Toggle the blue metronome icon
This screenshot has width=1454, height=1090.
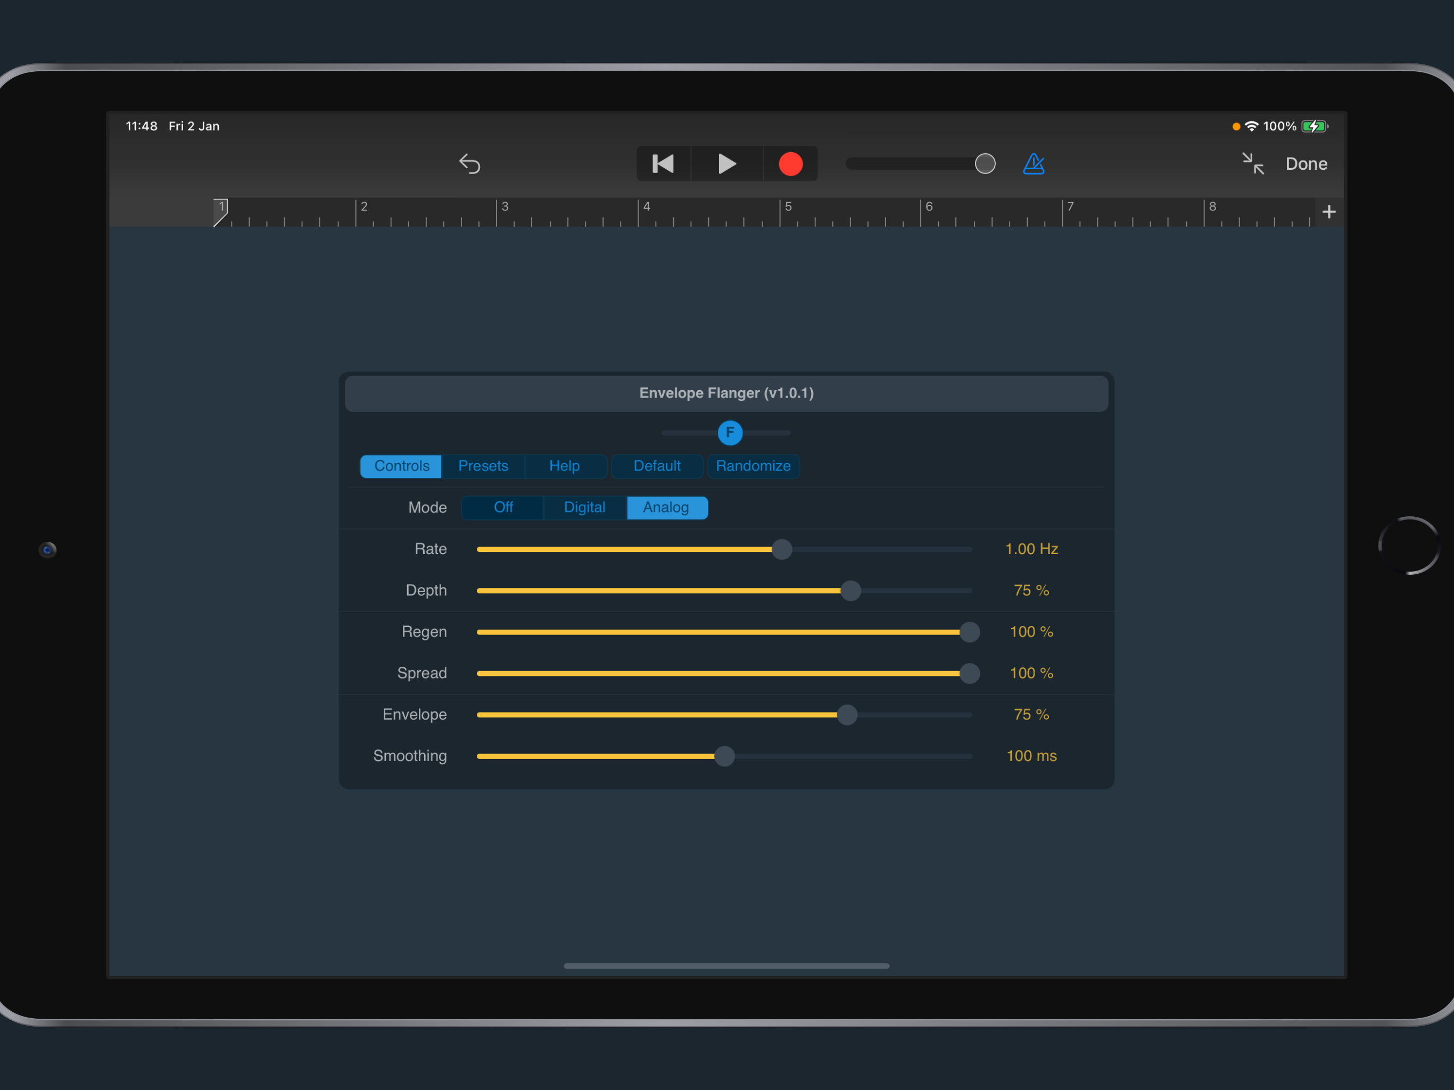tap(1034, 164)
